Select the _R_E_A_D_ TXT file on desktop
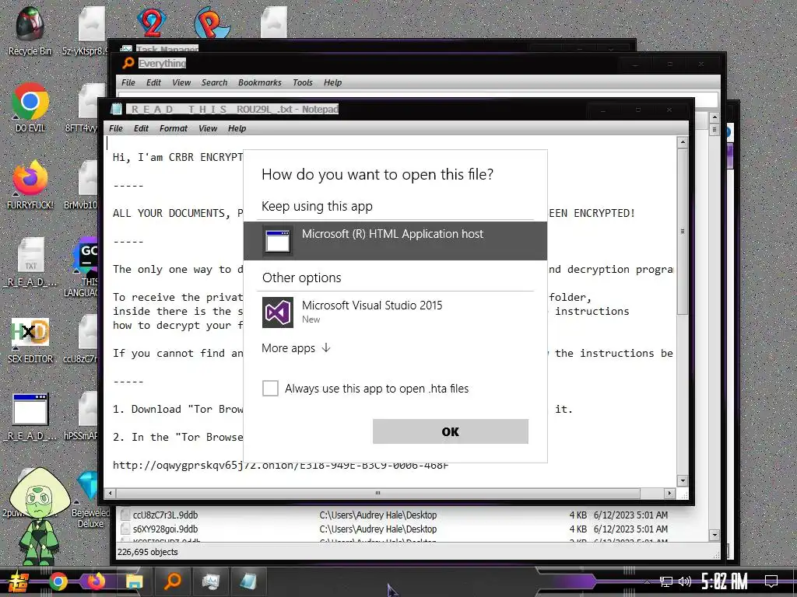Screen dimensions: 797x597 click(30, 262)
